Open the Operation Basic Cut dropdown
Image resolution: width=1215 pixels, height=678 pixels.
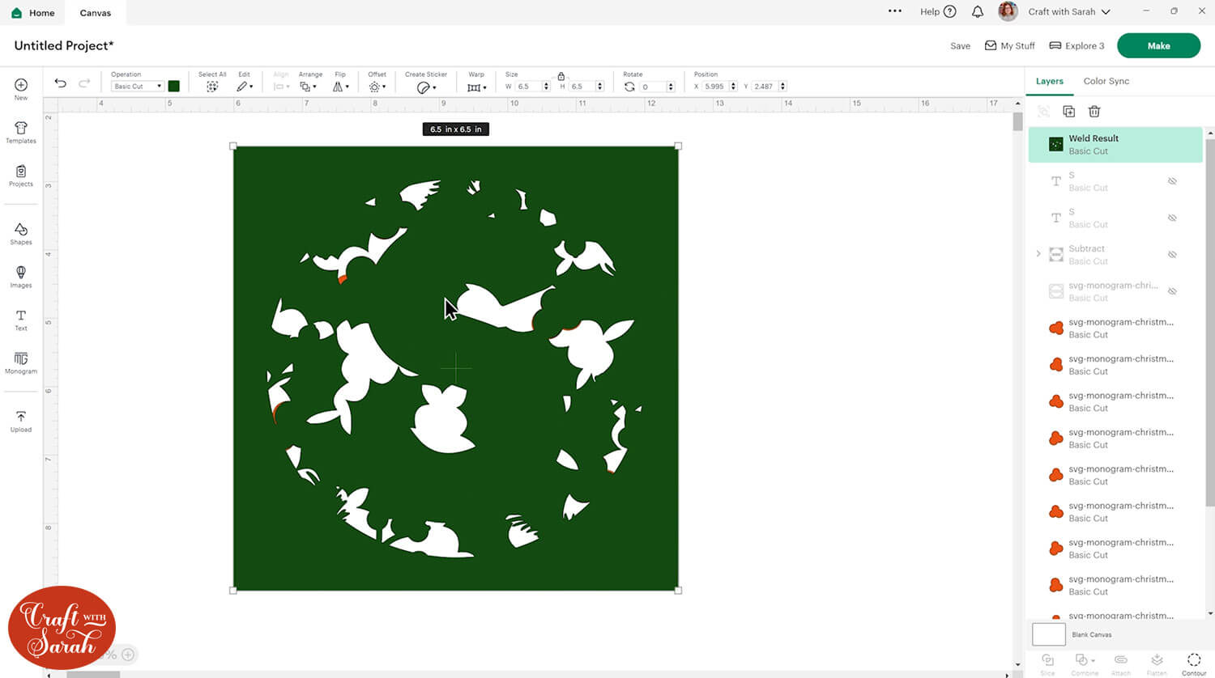tap(138, 87)
